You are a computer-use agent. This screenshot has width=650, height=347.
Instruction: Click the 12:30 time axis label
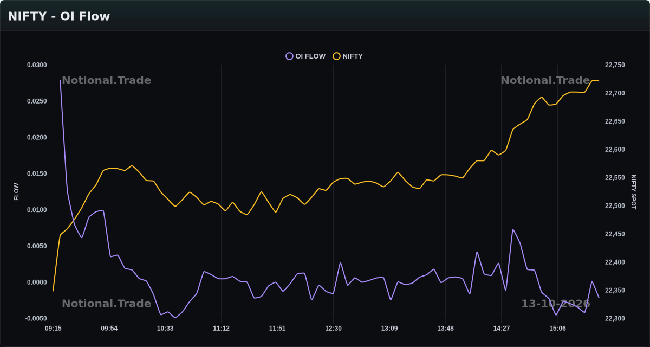click(333, 329)
